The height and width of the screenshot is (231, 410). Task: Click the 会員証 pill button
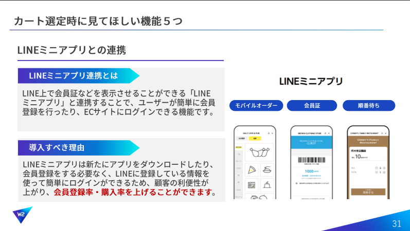312,106
